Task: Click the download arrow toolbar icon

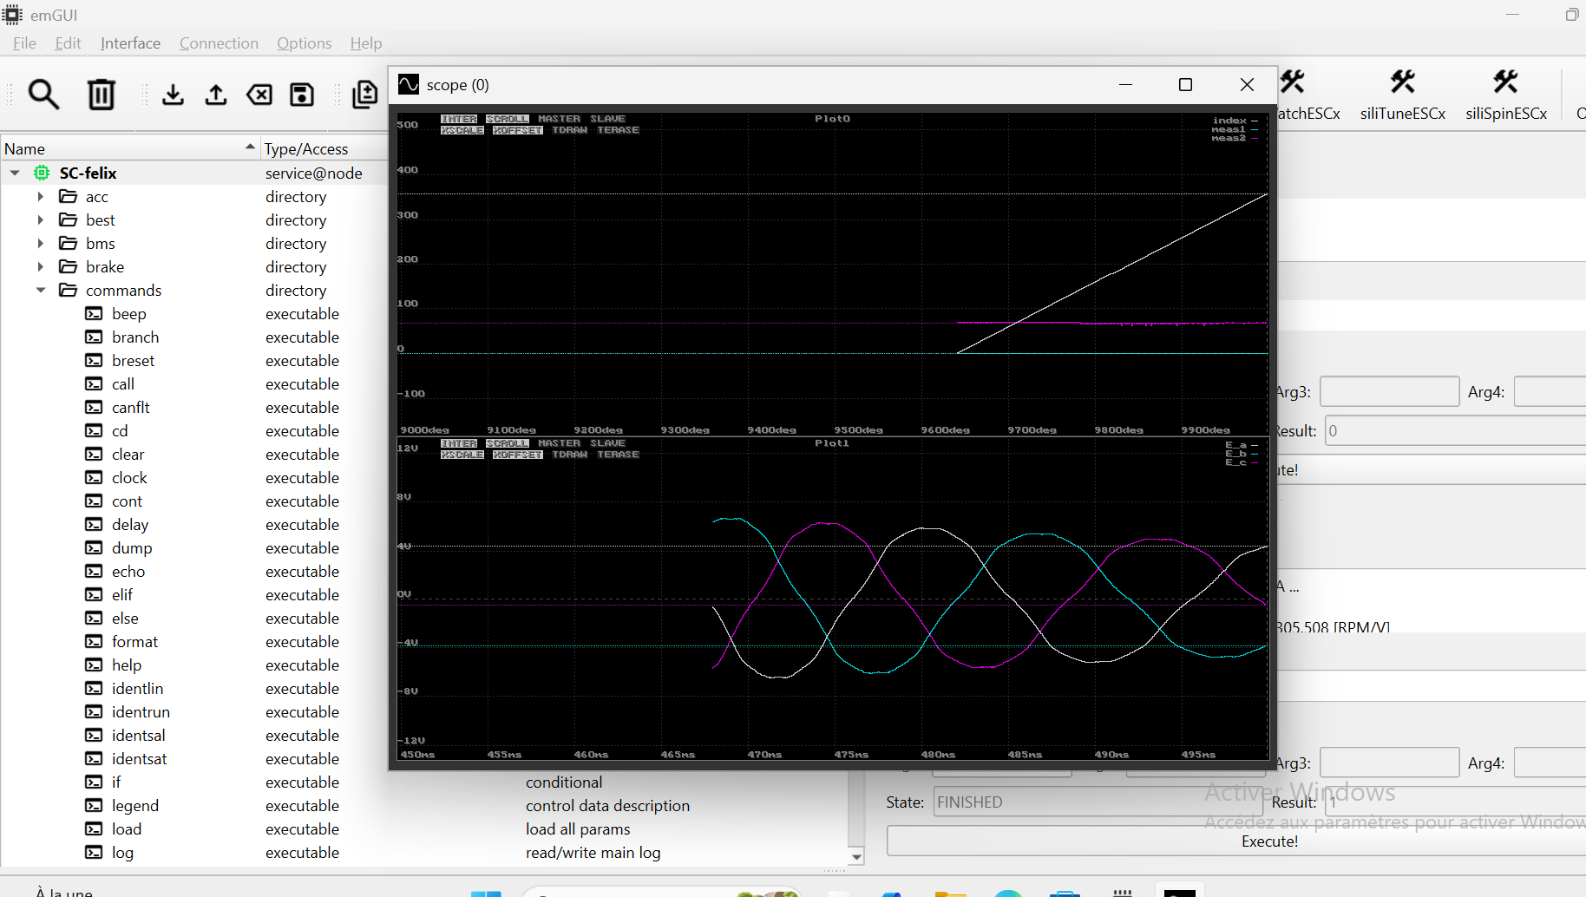Action: [x=173, y=94]
